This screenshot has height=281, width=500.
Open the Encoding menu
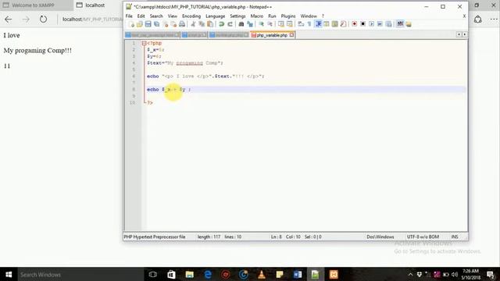click(x=191, y=16)
